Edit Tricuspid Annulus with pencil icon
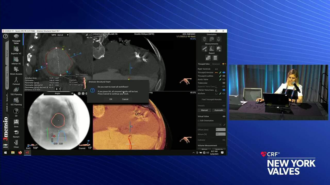 tap(220, 72)
